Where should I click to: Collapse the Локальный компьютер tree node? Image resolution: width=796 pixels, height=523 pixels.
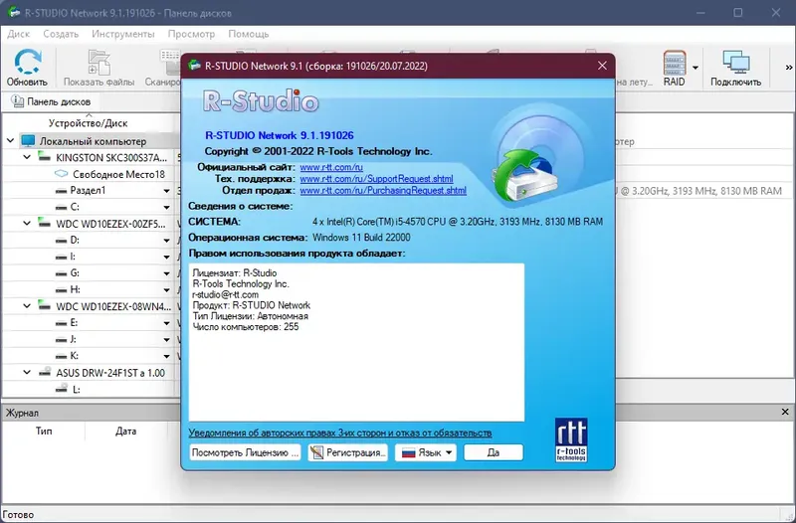pos(10,140)
